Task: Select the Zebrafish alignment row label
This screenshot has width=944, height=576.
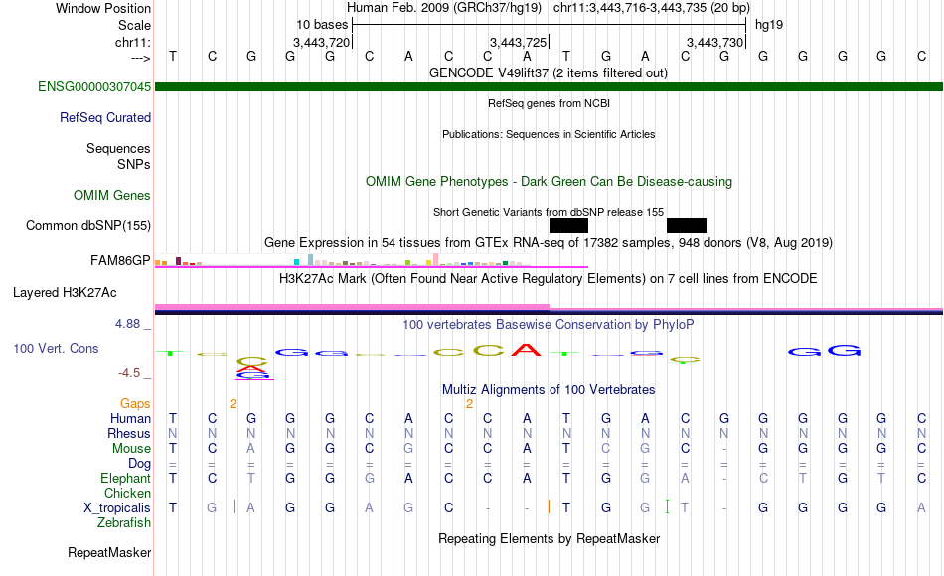Action: click(124, 522)
